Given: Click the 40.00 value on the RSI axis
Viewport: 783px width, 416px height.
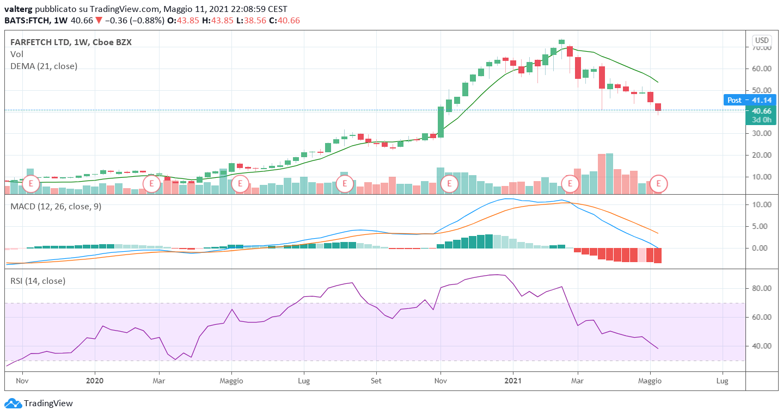Looking at the screenshot, I should point(761,346).
